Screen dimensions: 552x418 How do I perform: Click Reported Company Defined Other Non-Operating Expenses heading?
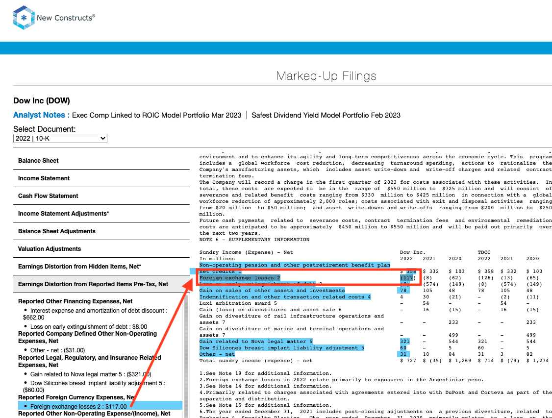(x=88, y=337)
